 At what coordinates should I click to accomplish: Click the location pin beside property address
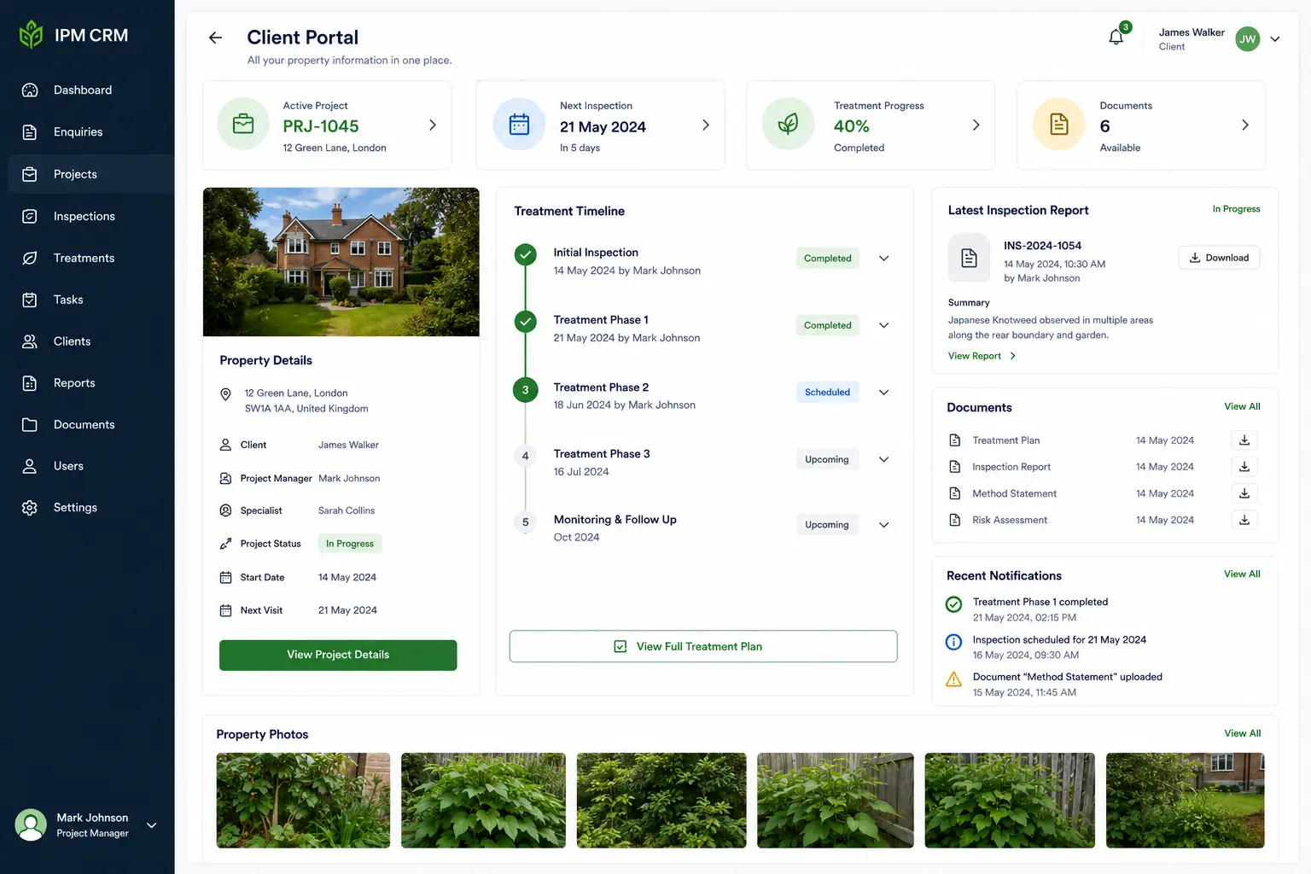coord(225,394)
